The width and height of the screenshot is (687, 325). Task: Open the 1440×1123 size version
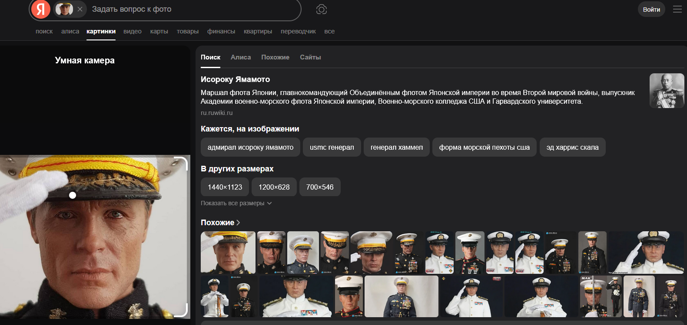(x=225, y=187)
